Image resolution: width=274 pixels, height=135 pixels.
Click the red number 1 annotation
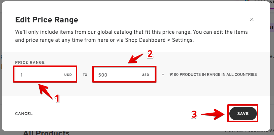click(57, 98)
